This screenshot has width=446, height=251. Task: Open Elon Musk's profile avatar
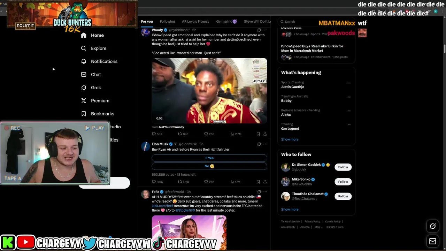tap(146, 146)
